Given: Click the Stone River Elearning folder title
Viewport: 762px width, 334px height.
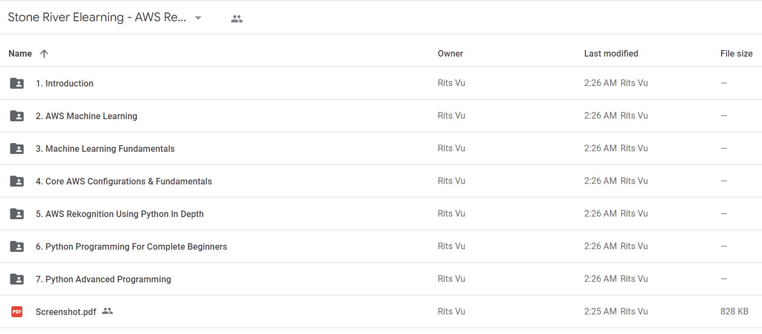Looking at the screenshot, I should [97, 17].
